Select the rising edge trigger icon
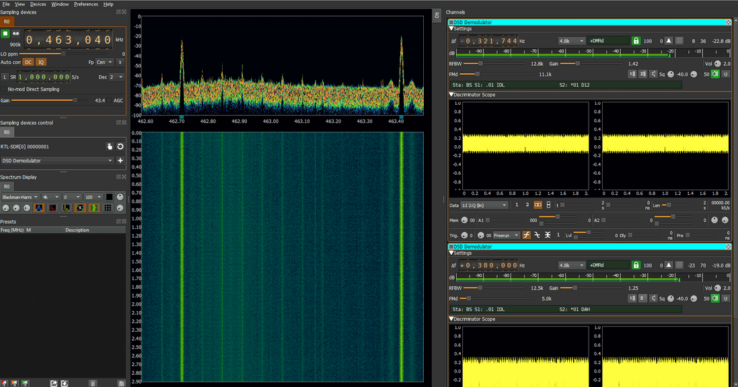738x387 pixels. coord(527,235)
